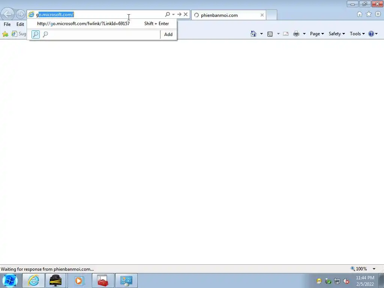Click Internet Explorer taskbar icon

[33, 280]
